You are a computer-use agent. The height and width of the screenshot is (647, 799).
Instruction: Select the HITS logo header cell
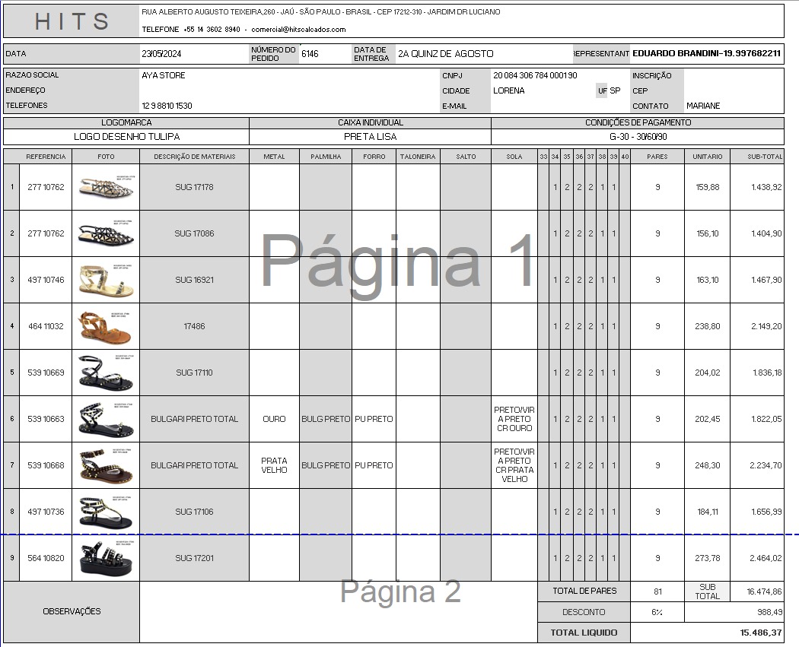coord(72,21)
